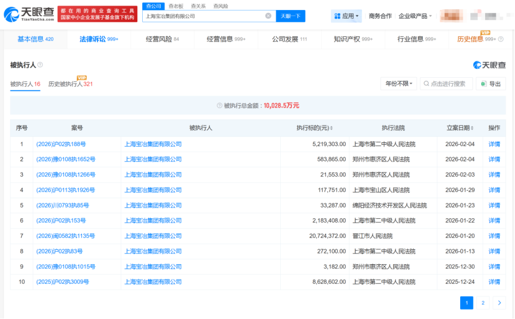Clear the search box with the X icon
515x319 pixels.
point(268,16)
